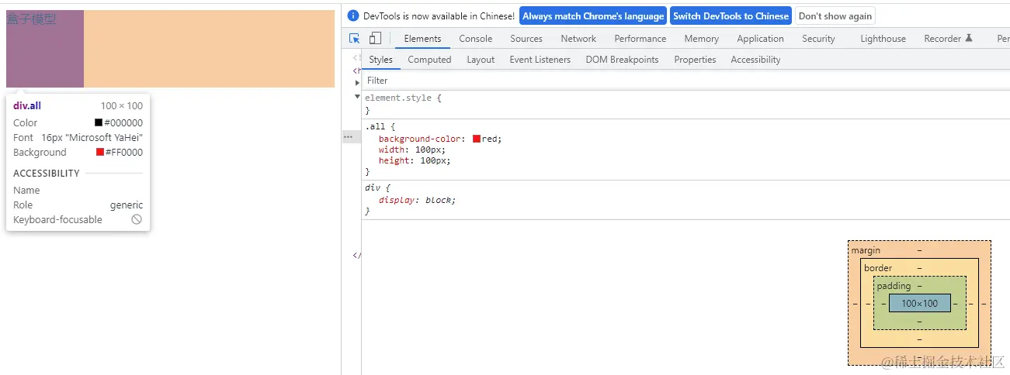Click the black #000000 color swatch in tooltip

pyautogui.click(x=99, y=122)
